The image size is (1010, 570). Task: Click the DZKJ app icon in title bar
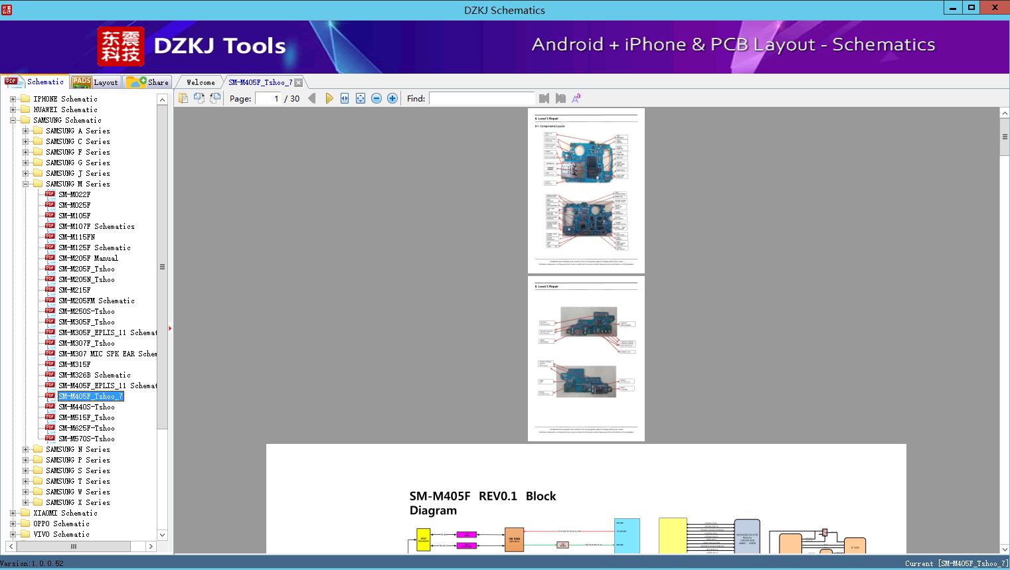click(x=7, y=10)
